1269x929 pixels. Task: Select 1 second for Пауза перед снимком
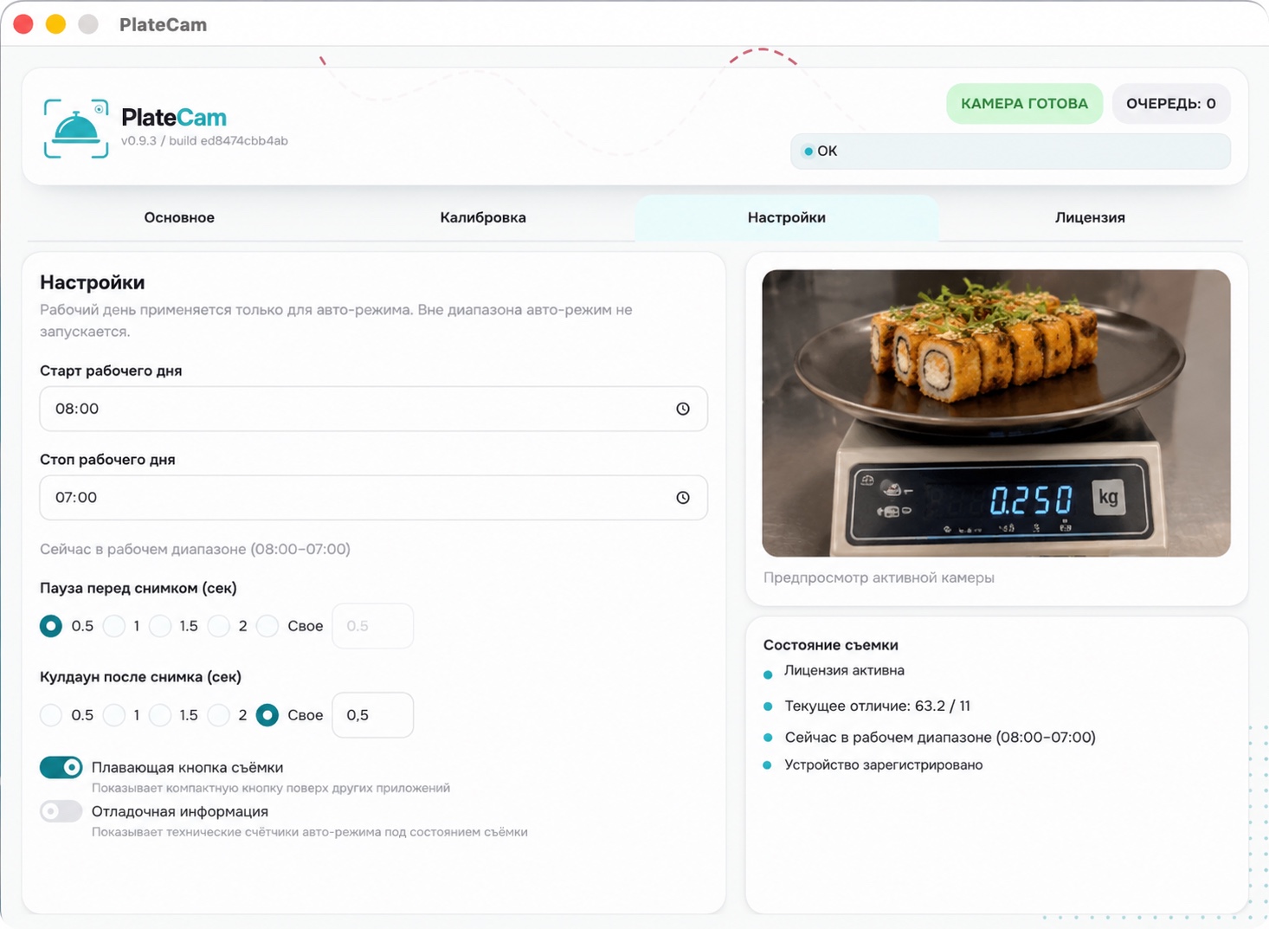[114, 626]
